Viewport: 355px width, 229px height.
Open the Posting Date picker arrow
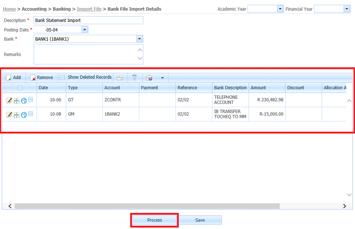point(85,29)
